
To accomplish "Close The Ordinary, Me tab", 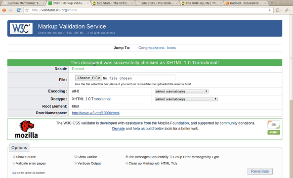I will point(221,3).
